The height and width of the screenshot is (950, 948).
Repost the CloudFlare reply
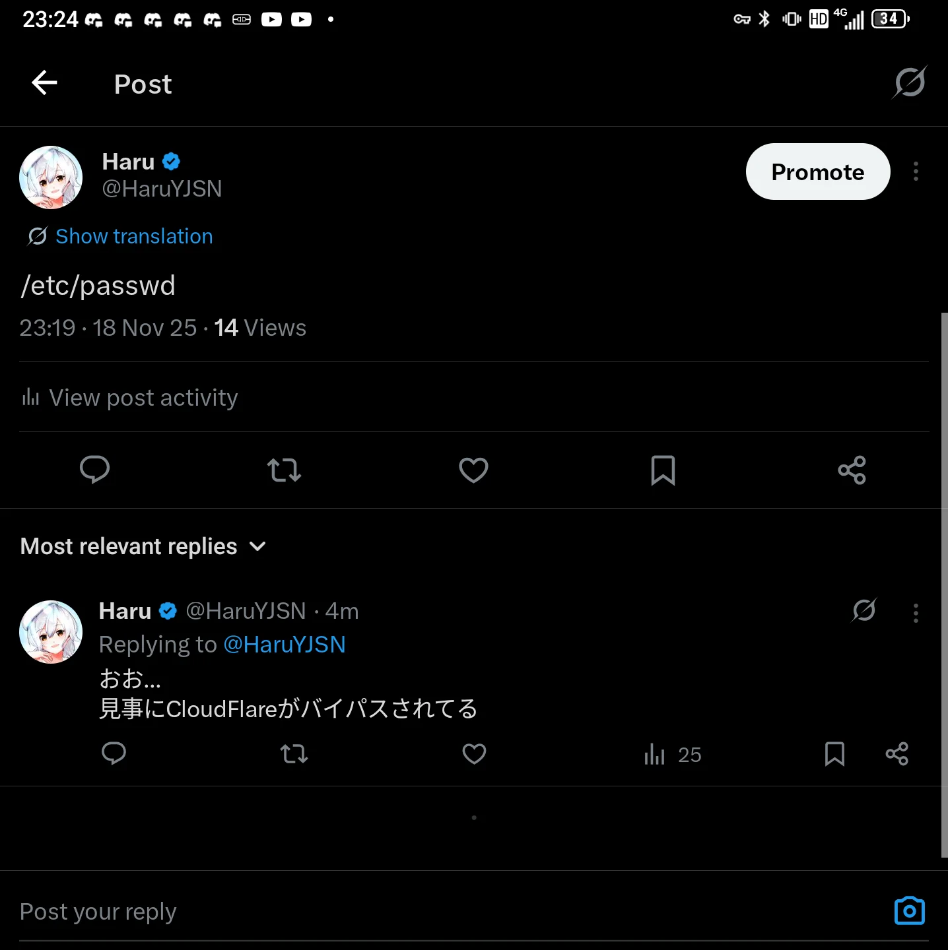(294, 753)
